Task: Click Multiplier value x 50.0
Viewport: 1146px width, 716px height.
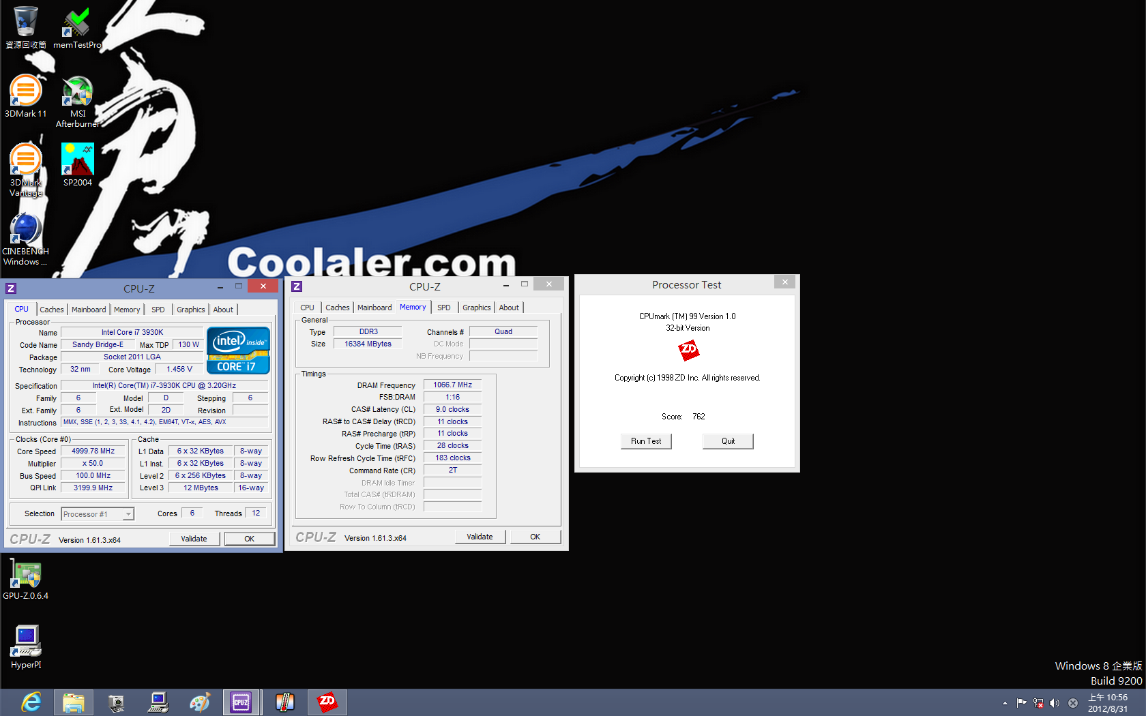Action: click(x=93, y=464)
